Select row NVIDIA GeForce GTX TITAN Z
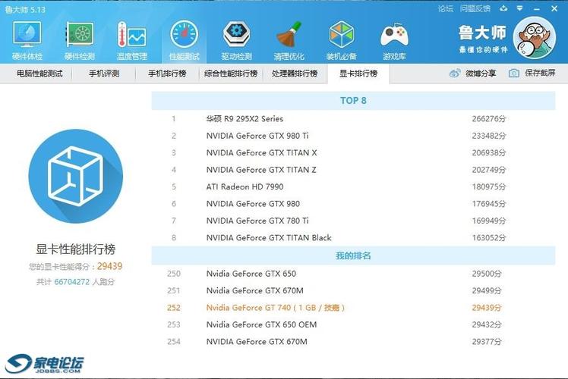Viewport: 568px width, 379px height. pyautogui.click(x=353, y=170)
